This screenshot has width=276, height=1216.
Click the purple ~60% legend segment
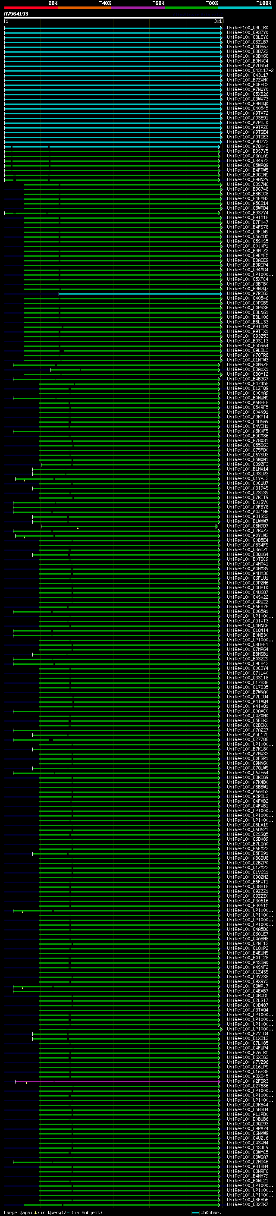tap(138, 8)
